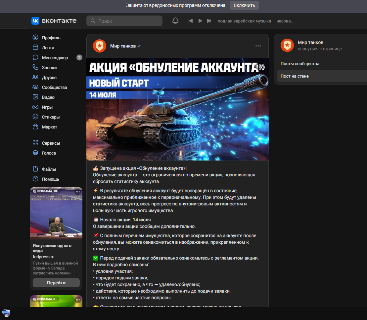Open options on the 18+ ad

click(x=78, y=192)
